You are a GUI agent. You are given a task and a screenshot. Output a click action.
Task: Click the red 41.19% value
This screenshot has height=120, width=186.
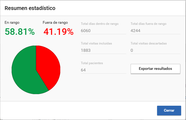coord(58,32)
